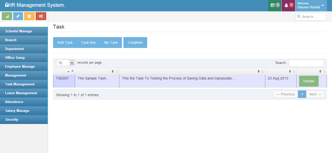Open the bell alerts notification icon
This screenshot has height=153, width=332.
[x=288, y=5]
